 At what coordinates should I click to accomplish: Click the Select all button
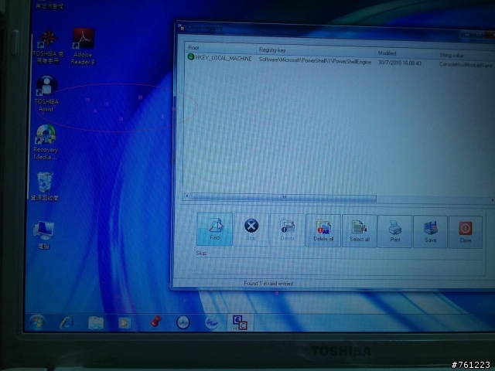359,231
